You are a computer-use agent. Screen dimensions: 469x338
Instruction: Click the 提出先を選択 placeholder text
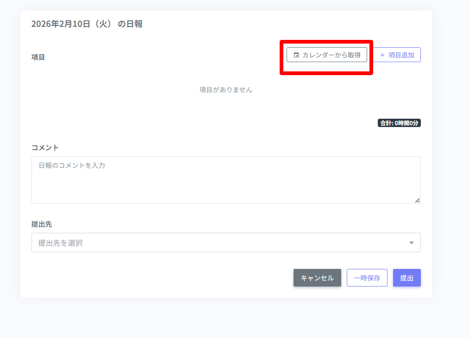(x=60, y=242)
